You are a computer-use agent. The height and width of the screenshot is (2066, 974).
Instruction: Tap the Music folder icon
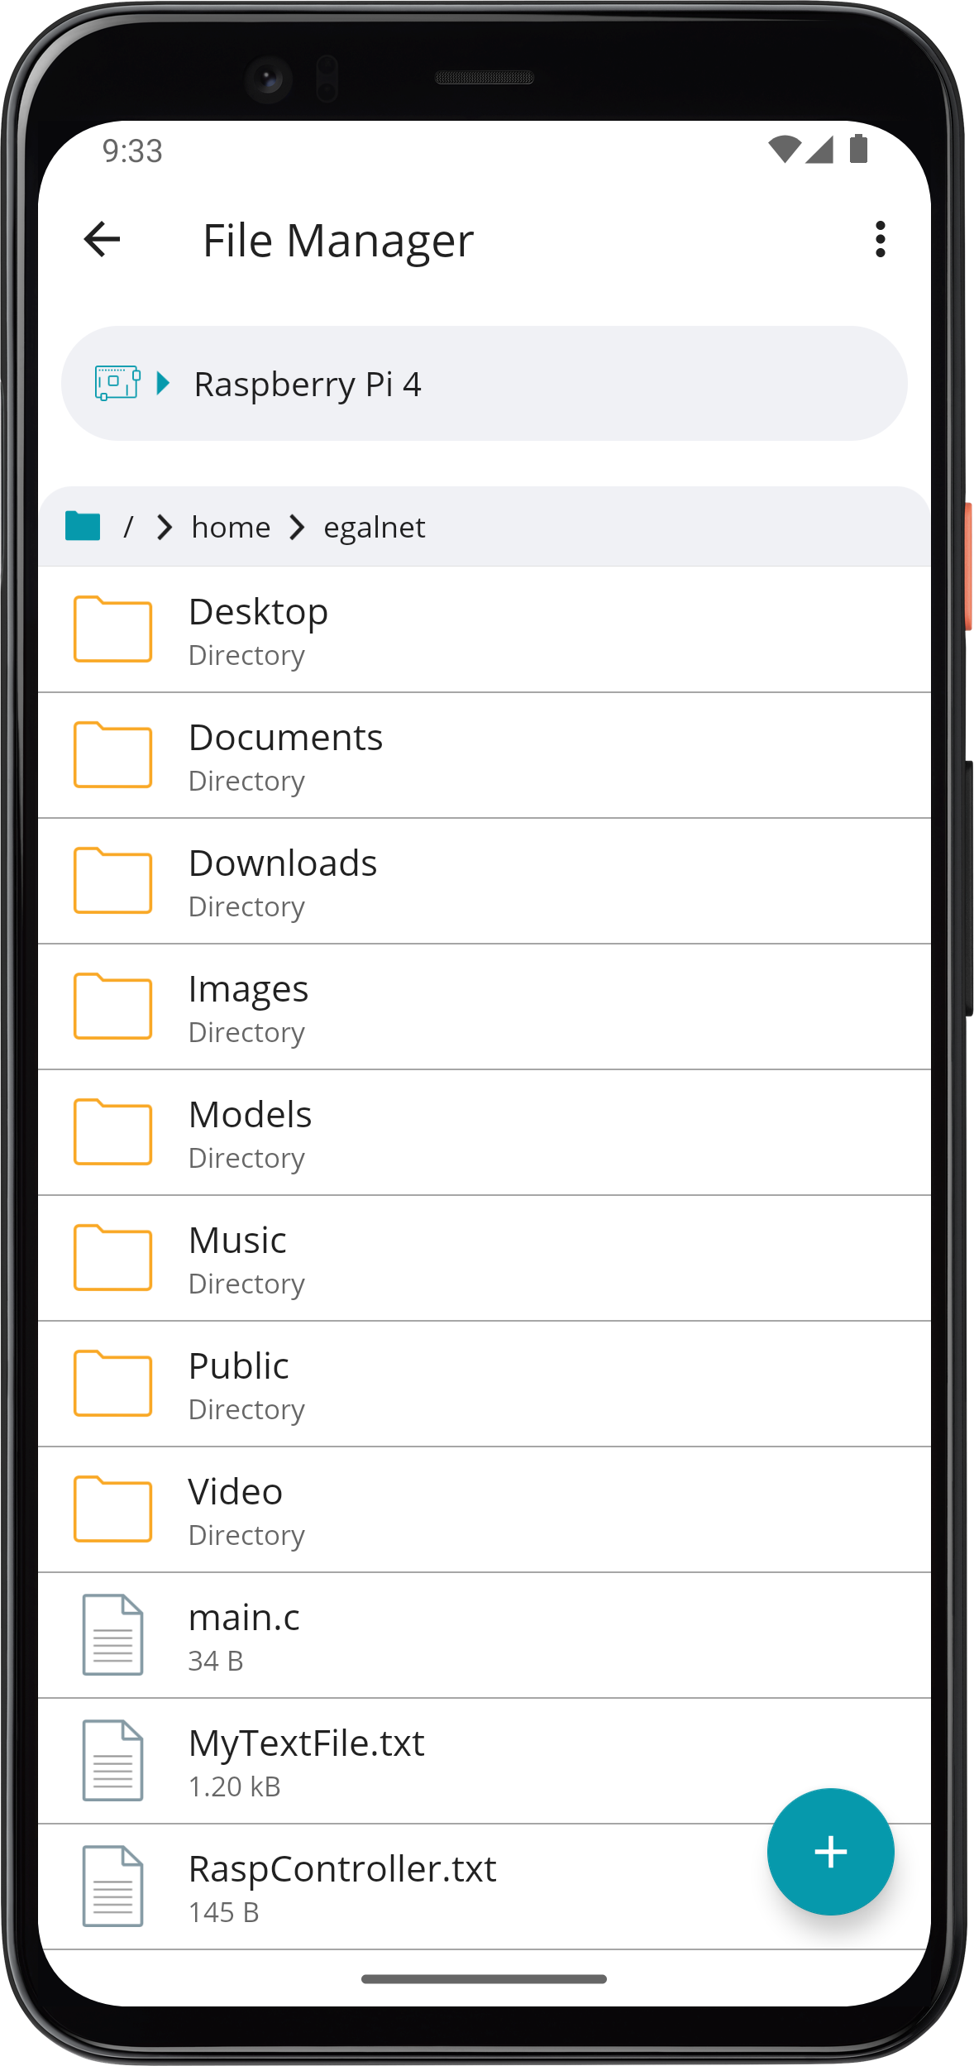(112, 1257)
